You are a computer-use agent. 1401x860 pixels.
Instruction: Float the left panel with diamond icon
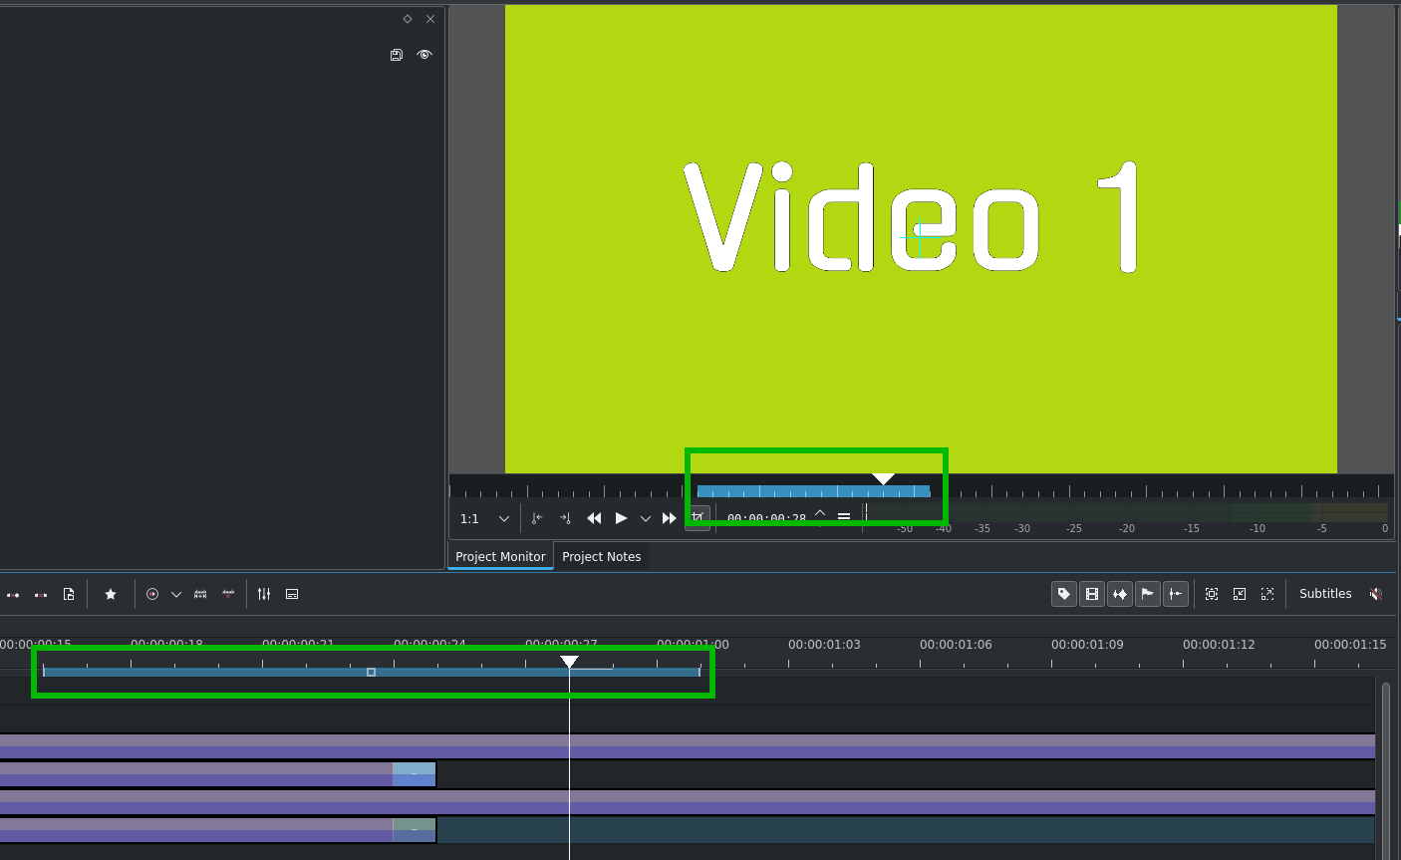coord(408,19)
